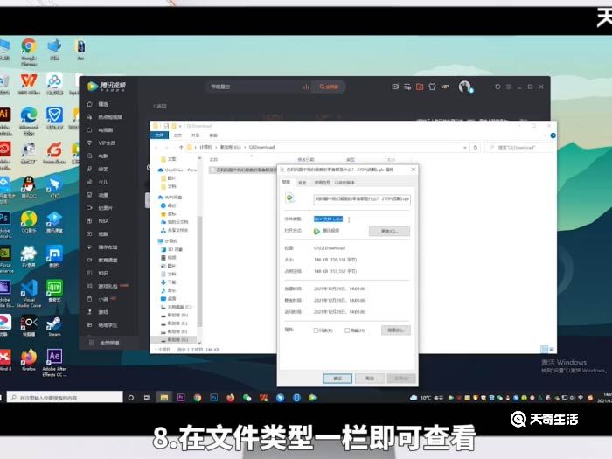
Task: Open the playlist icon in Tencent Video toolbar
Action: pyautogui.click(x=407, y=87)
